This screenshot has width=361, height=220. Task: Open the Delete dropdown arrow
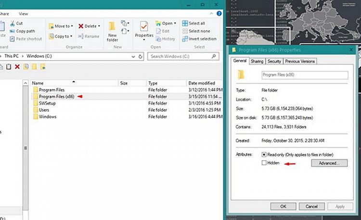(x=99, y=26)
